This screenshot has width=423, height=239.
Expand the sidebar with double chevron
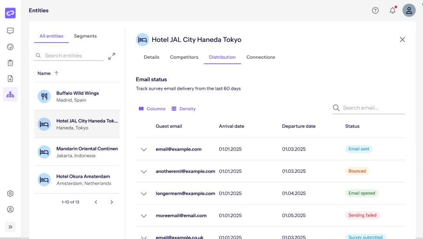[10, 227]
